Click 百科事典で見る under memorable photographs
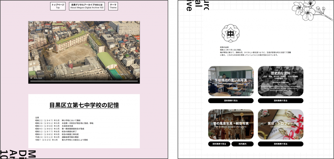This screenshot has width=334, height=159. pos(231,101)
